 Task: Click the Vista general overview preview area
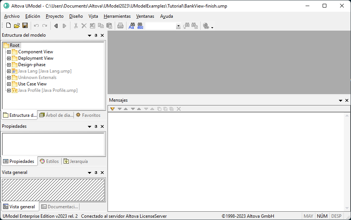click(53, 190)
